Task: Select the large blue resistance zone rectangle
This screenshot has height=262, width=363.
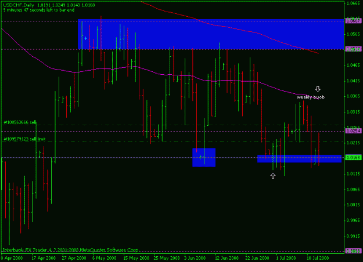Action: tap(211, 34)
